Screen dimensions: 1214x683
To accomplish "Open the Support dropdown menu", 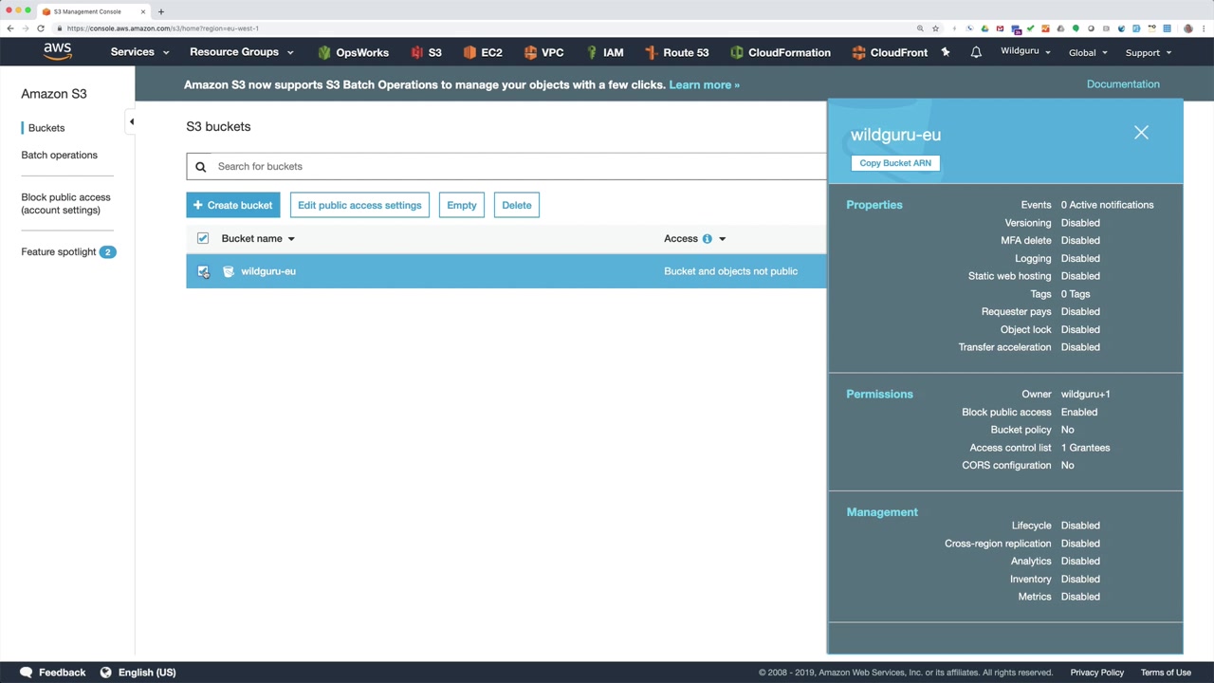I will click(1149, 53).
